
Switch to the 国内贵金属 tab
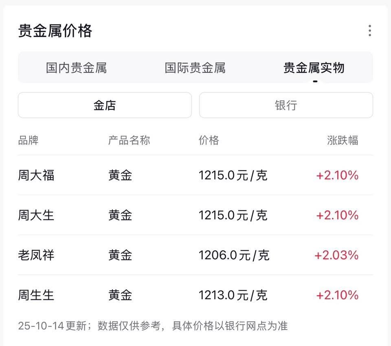[x=76, y=68]
